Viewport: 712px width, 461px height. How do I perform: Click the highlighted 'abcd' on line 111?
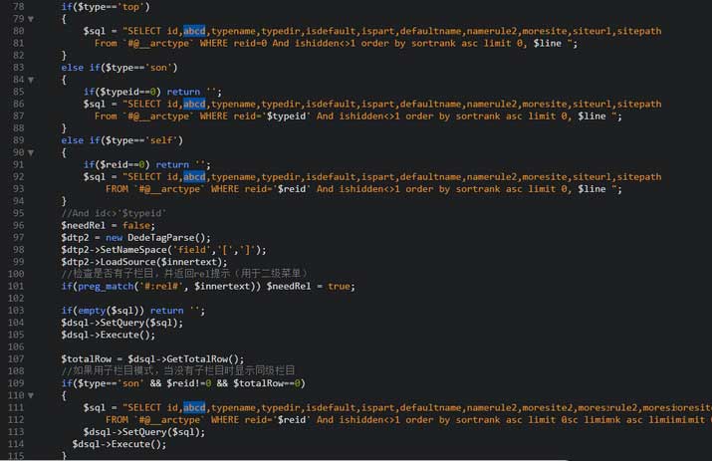[x=194, y=407]
